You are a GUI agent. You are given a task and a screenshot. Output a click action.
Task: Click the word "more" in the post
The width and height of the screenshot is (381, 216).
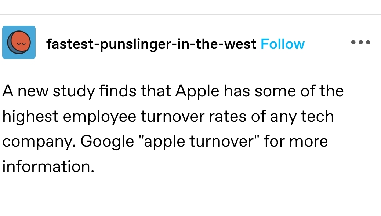[x=308, y=142]
